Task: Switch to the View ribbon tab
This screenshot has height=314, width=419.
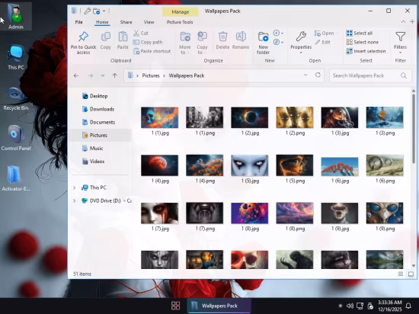Action: [x=149, y=22]
